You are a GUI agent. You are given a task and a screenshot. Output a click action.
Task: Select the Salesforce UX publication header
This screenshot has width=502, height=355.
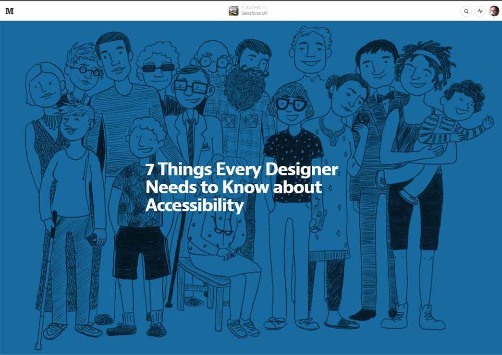(x=254, y=13)
